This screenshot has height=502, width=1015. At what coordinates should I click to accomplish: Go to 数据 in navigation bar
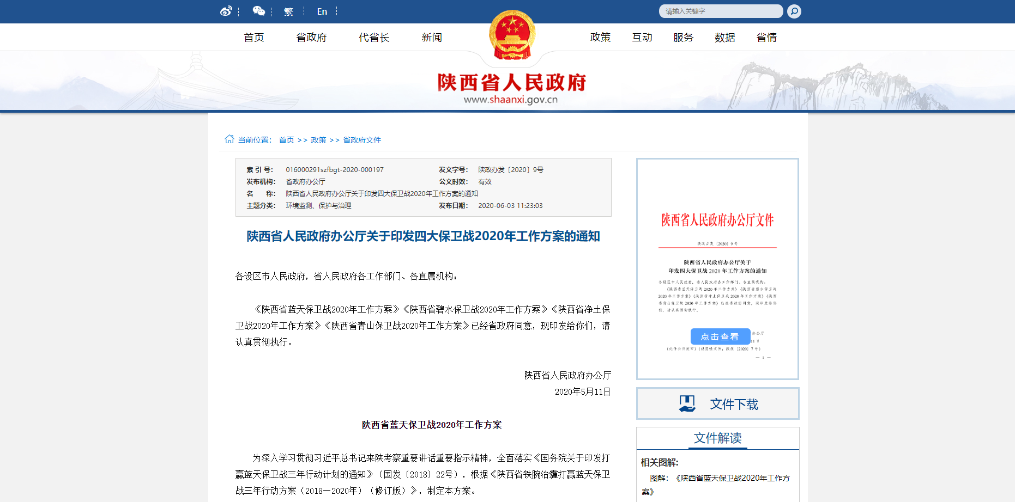click(x=724, y=38)
